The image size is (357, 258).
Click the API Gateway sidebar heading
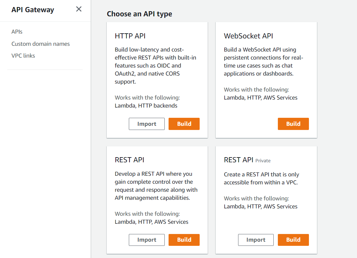pyautogui.click(x=33, y=10)
